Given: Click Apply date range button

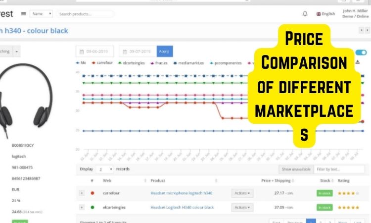Looking at the screenshot, I should point(165,52).
